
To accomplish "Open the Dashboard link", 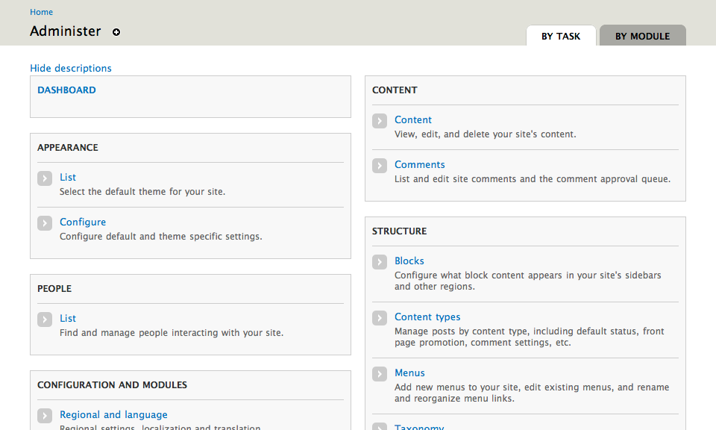I will point(66,90).
